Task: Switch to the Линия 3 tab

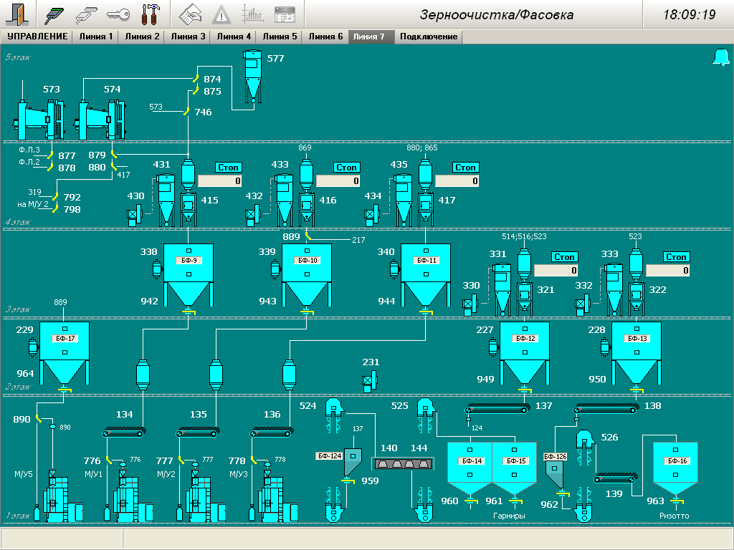Action: (189, 37)
